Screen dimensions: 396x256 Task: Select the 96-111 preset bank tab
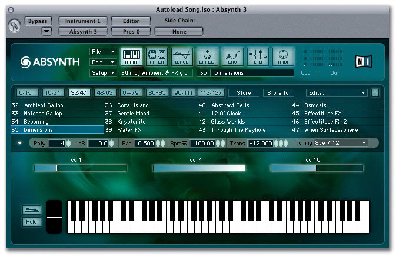pos(183,93)
